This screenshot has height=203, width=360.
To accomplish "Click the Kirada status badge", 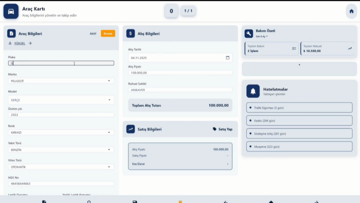I will click(x=108, y=33).
